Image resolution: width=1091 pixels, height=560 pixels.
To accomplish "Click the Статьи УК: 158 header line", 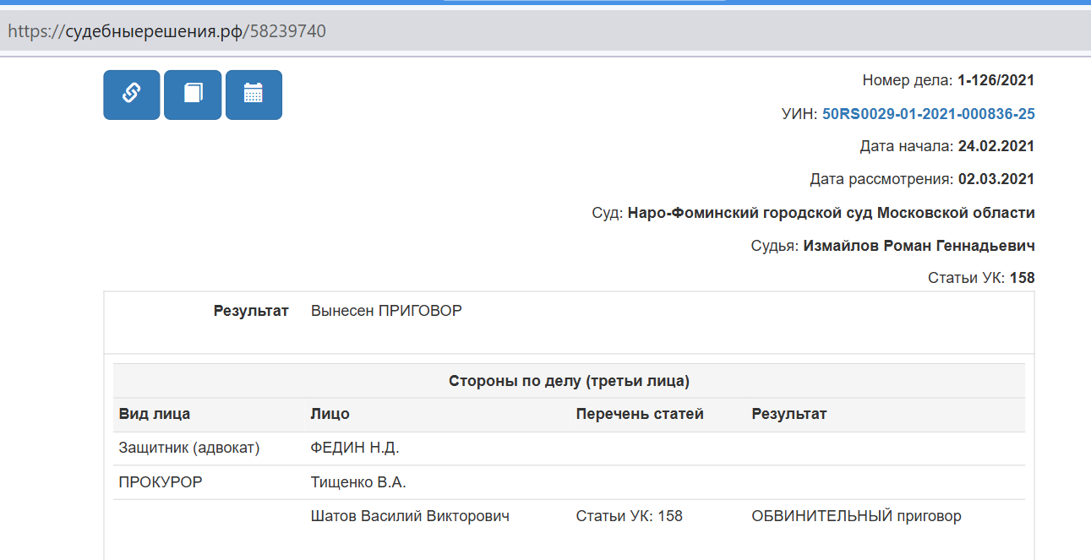I will click(x=981, y=278).
